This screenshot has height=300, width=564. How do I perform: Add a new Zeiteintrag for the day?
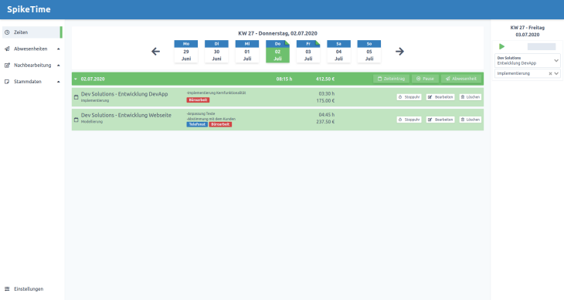click(x=391, y=79)
